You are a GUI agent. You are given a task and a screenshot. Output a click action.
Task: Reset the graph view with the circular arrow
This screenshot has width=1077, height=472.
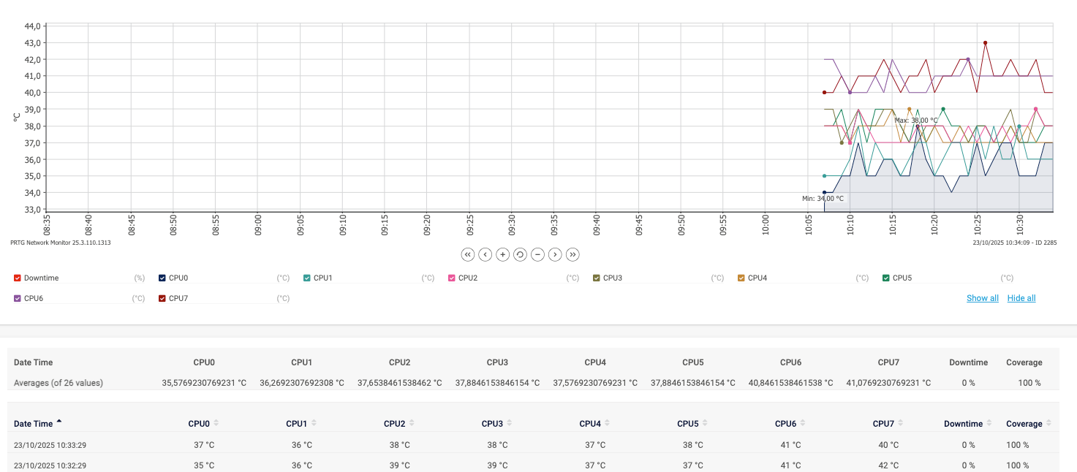pyautogui.click(x=520, y=254)
